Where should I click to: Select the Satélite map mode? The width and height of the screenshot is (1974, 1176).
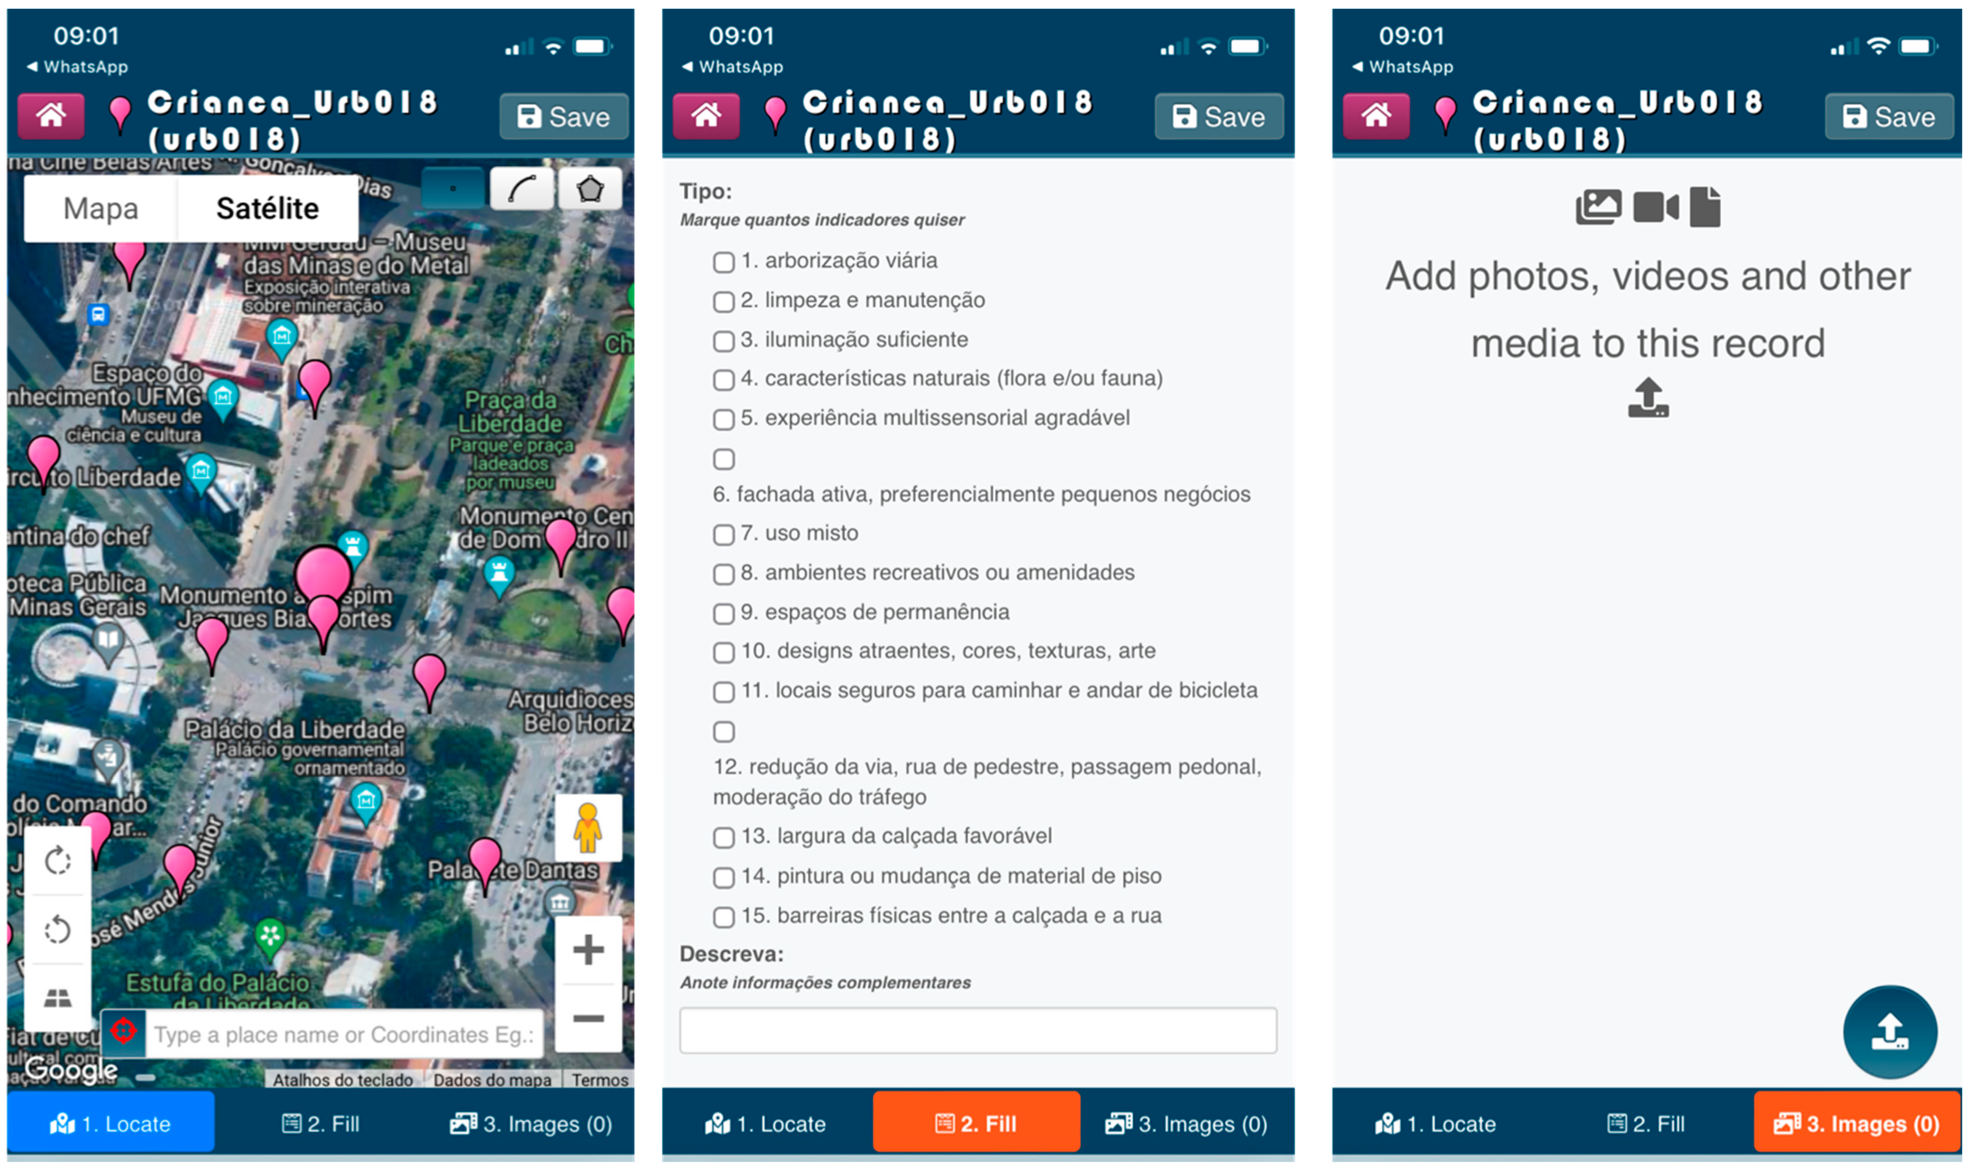267,208
